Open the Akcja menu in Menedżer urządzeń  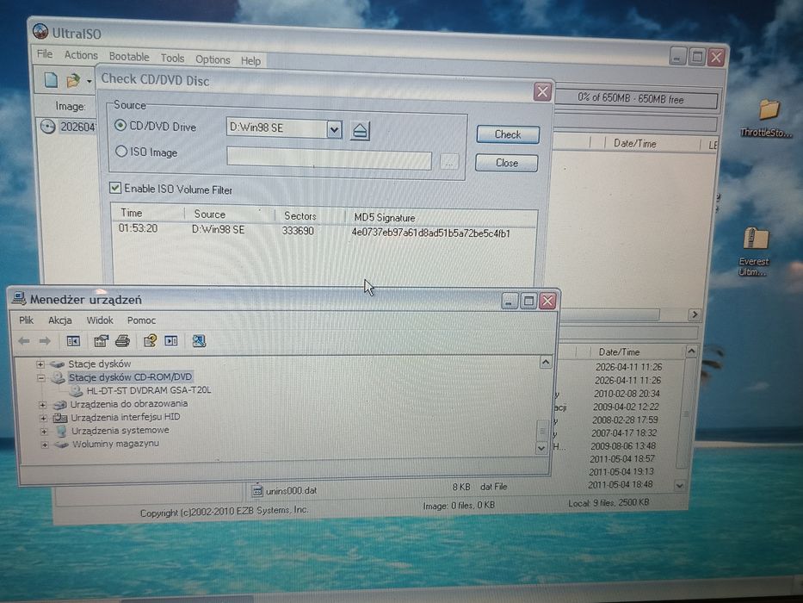60,320
